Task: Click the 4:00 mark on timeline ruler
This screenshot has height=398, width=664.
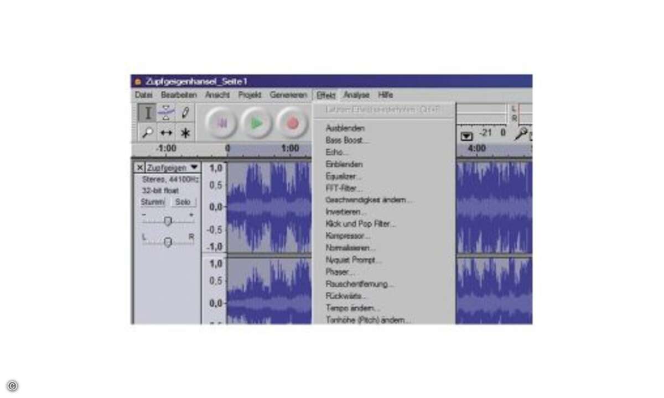Action: click(x=476, y=149)
